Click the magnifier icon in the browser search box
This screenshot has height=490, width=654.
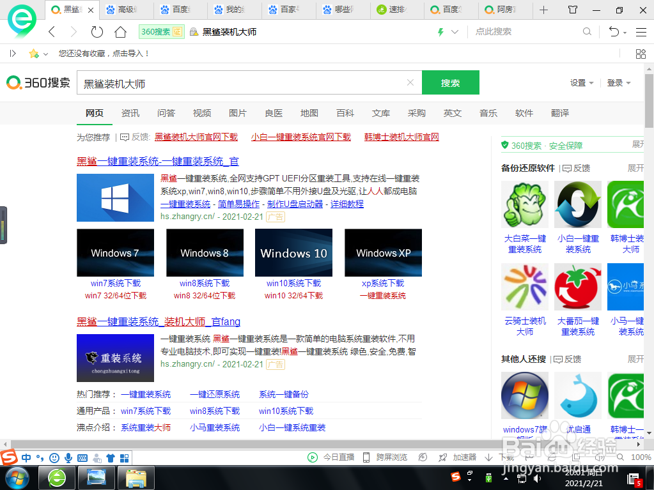point(587,32)
